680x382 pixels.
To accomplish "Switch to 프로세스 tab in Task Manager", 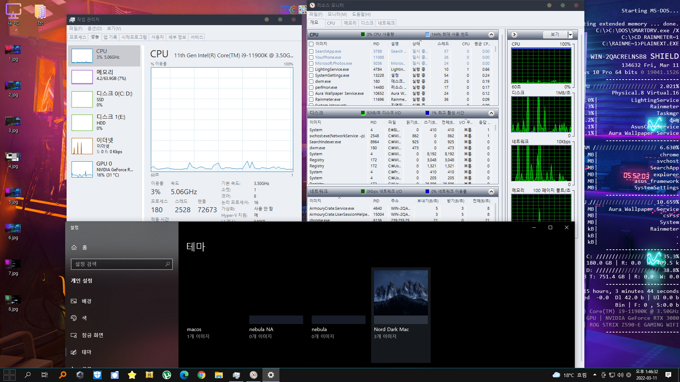I will click(78, 37).
